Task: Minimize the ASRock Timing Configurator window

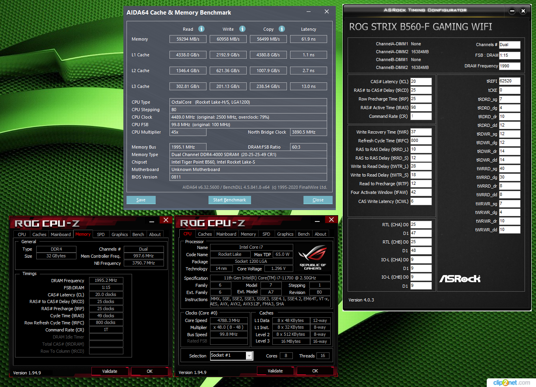Action: click(x=512, y=11)
